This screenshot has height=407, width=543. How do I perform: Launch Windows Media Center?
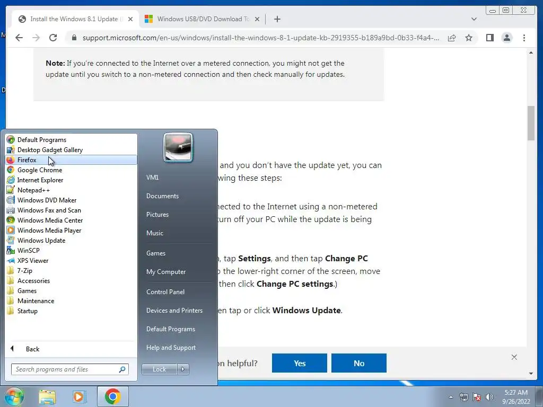[x=71, y=220]
